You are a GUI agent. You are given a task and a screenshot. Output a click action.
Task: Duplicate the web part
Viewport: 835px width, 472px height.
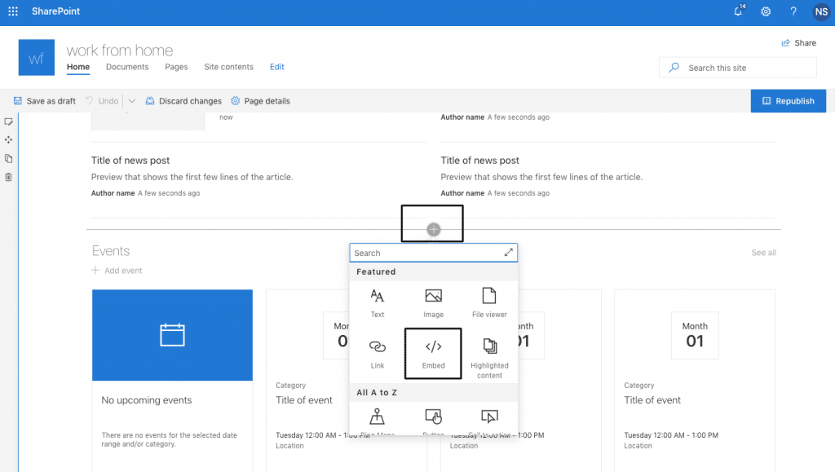10,158
